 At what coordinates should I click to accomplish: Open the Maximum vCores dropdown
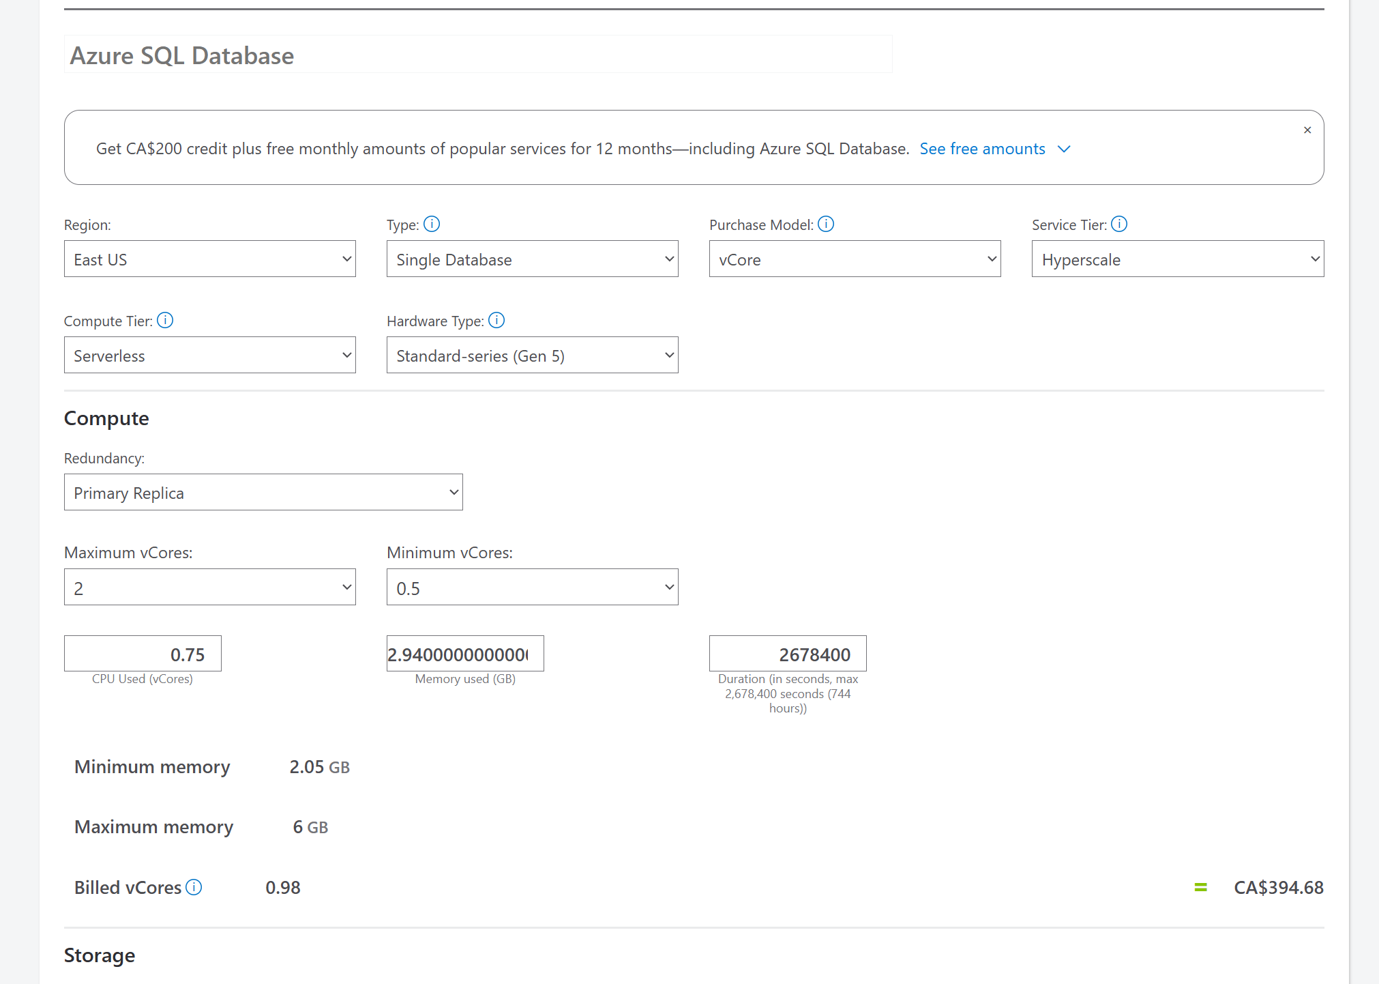coord(210,587)
